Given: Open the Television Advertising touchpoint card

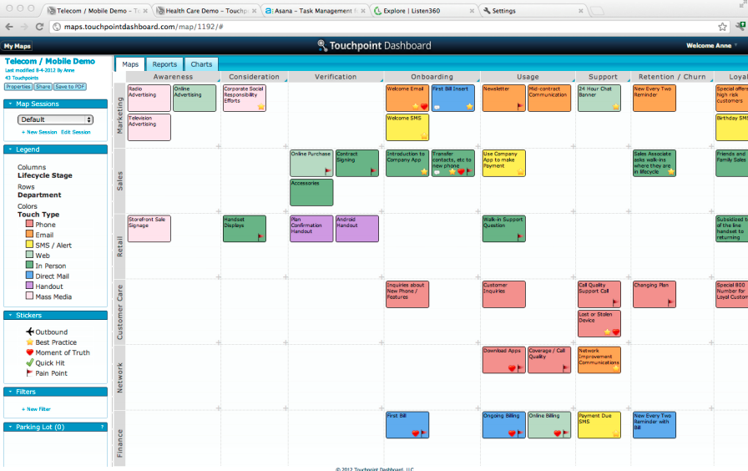Looking at the screenshot, I should pyautogui.click(x=149, y=127).
